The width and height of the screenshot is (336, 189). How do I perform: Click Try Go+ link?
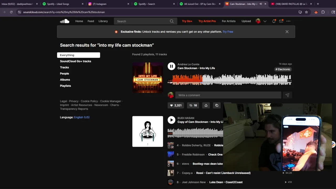187,21
